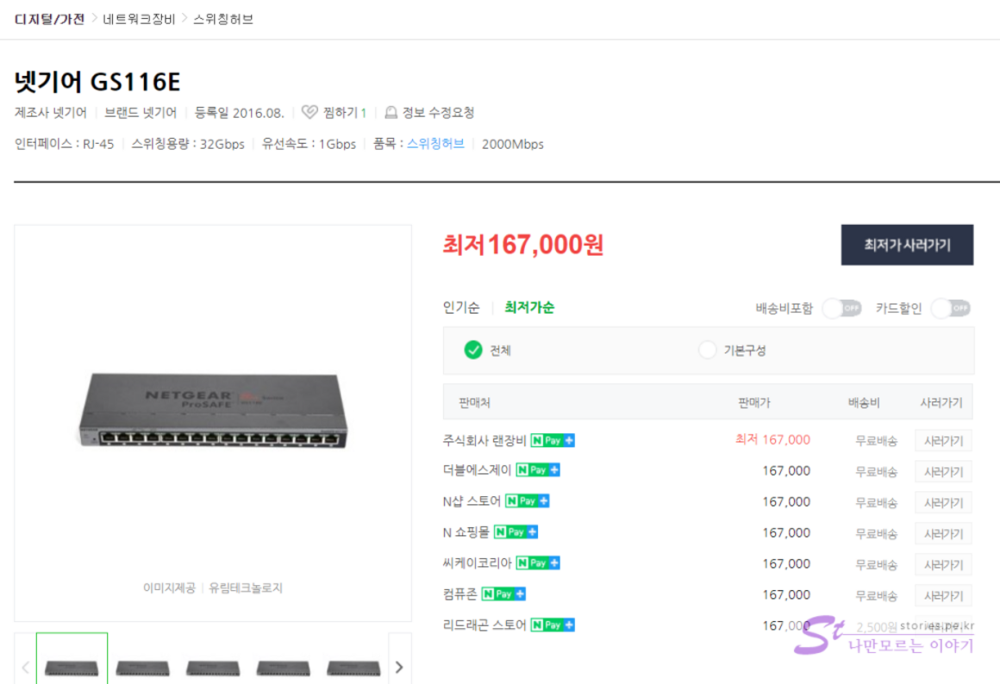Select the 기본구성 radio option
This screenshot has height=684, width=1000.
click(708, 351)
